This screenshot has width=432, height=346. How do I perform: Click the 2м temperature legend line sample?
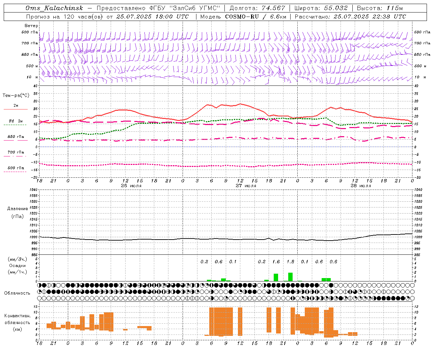click(x=16, y=109)
